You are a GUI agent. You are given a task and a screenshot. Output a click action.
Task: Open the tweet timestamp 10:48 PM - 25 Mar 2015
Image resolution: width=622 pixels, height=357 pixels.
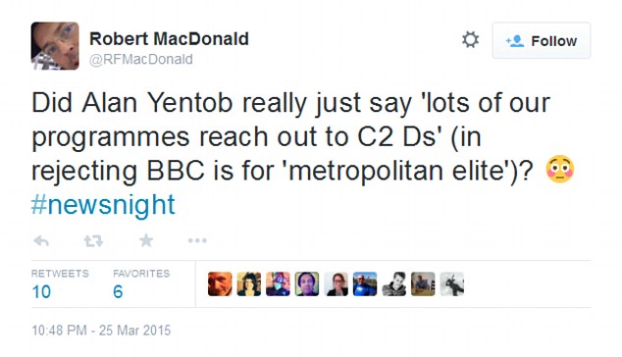click(101, 331)
